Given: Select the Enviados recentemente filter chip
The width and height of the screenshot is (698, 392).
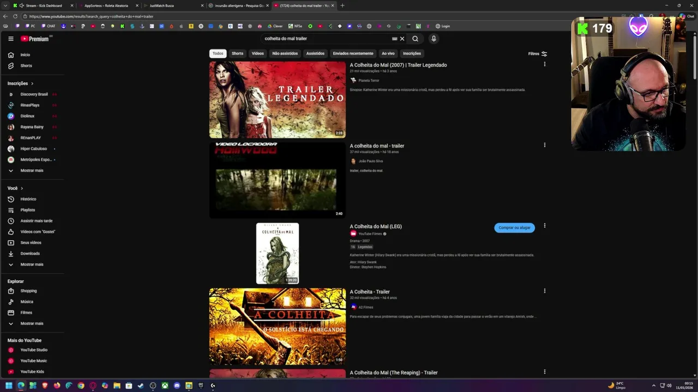Looking at the screenshot, I should click(x=353, y=53).
